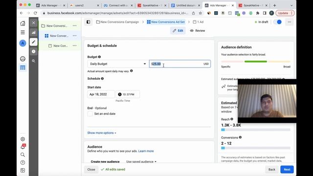
Task: Select the campaign row in the tree
Action: point(60,26)
